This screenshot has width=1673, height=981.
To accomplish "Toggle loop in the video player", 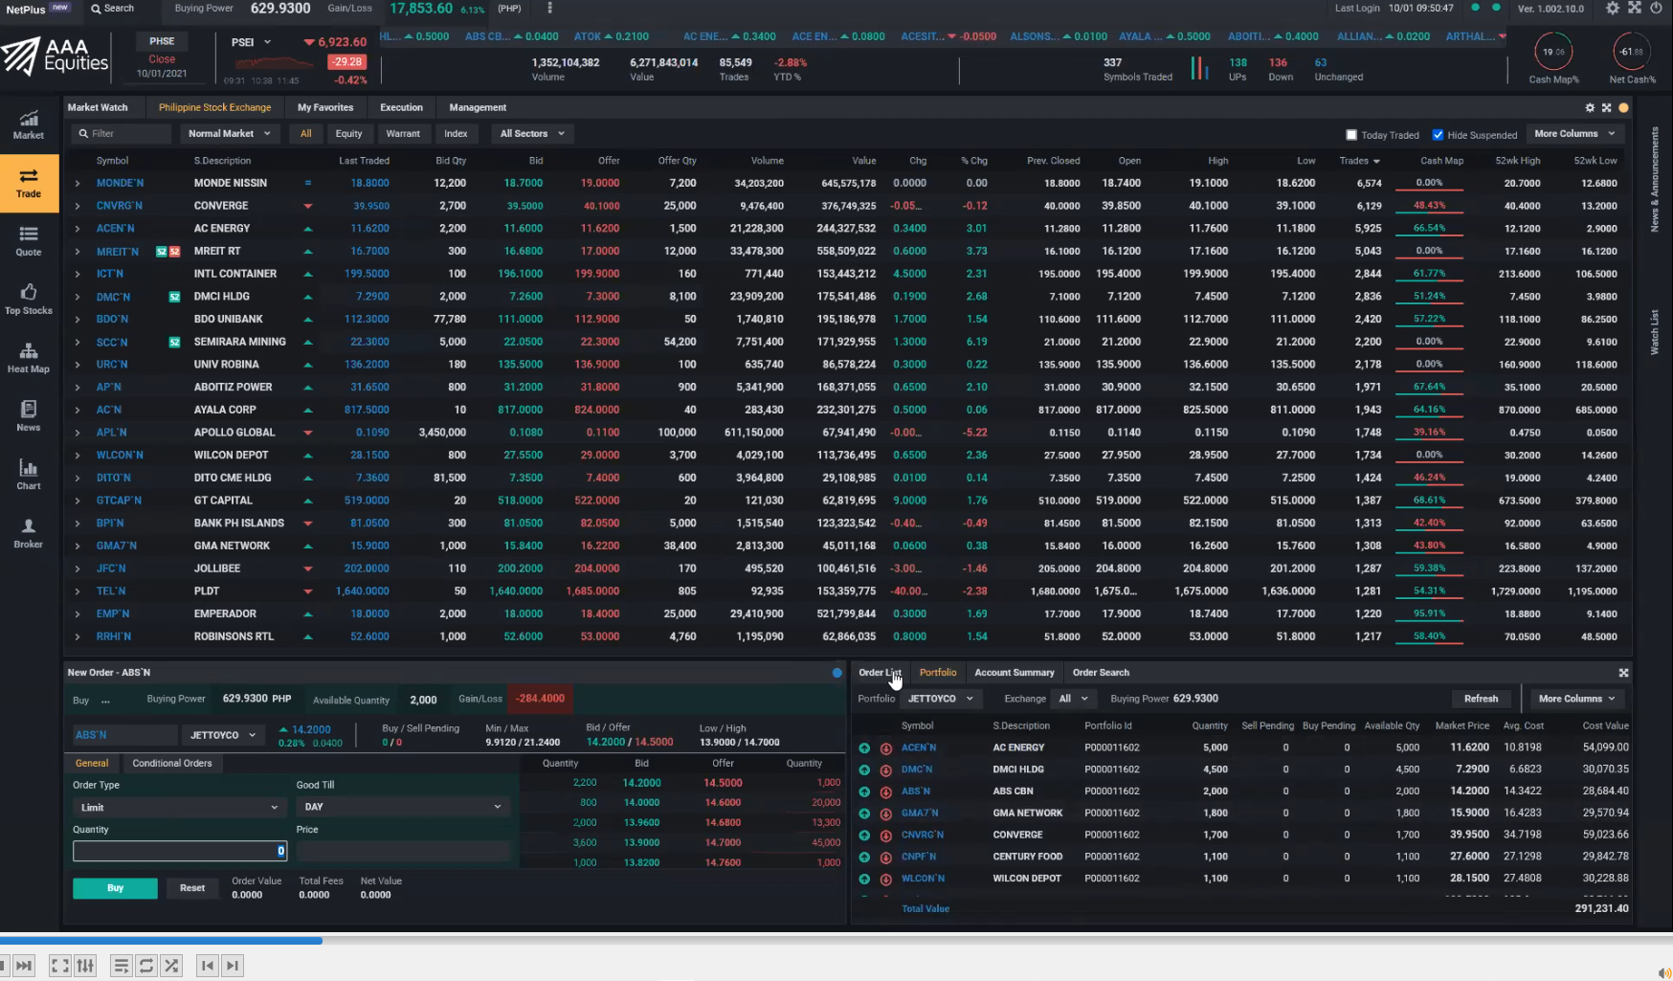I will (x=146, y=966).
